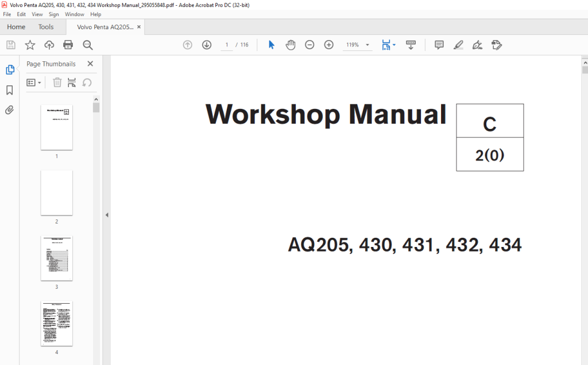Image resolution: width=588 pixels, height=365 pixels.
Task: Click the current page number field
Action: [227, 45]
